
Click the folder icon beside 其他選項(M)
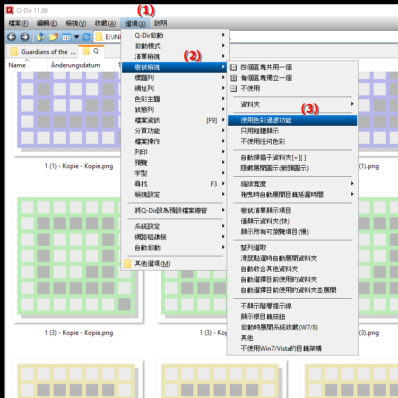click(128, 264)
